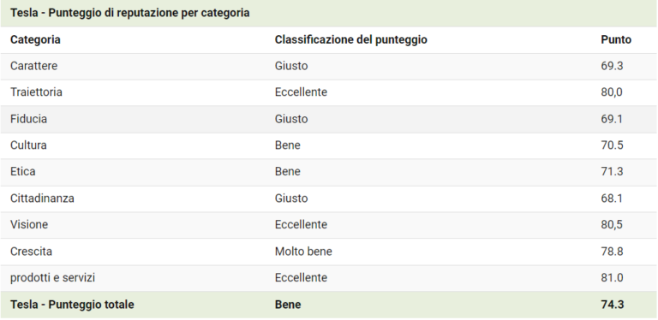Click the Punto column header
Image resolution: width=658 pixels, height=320 pixels.
[x=616, y=40]
